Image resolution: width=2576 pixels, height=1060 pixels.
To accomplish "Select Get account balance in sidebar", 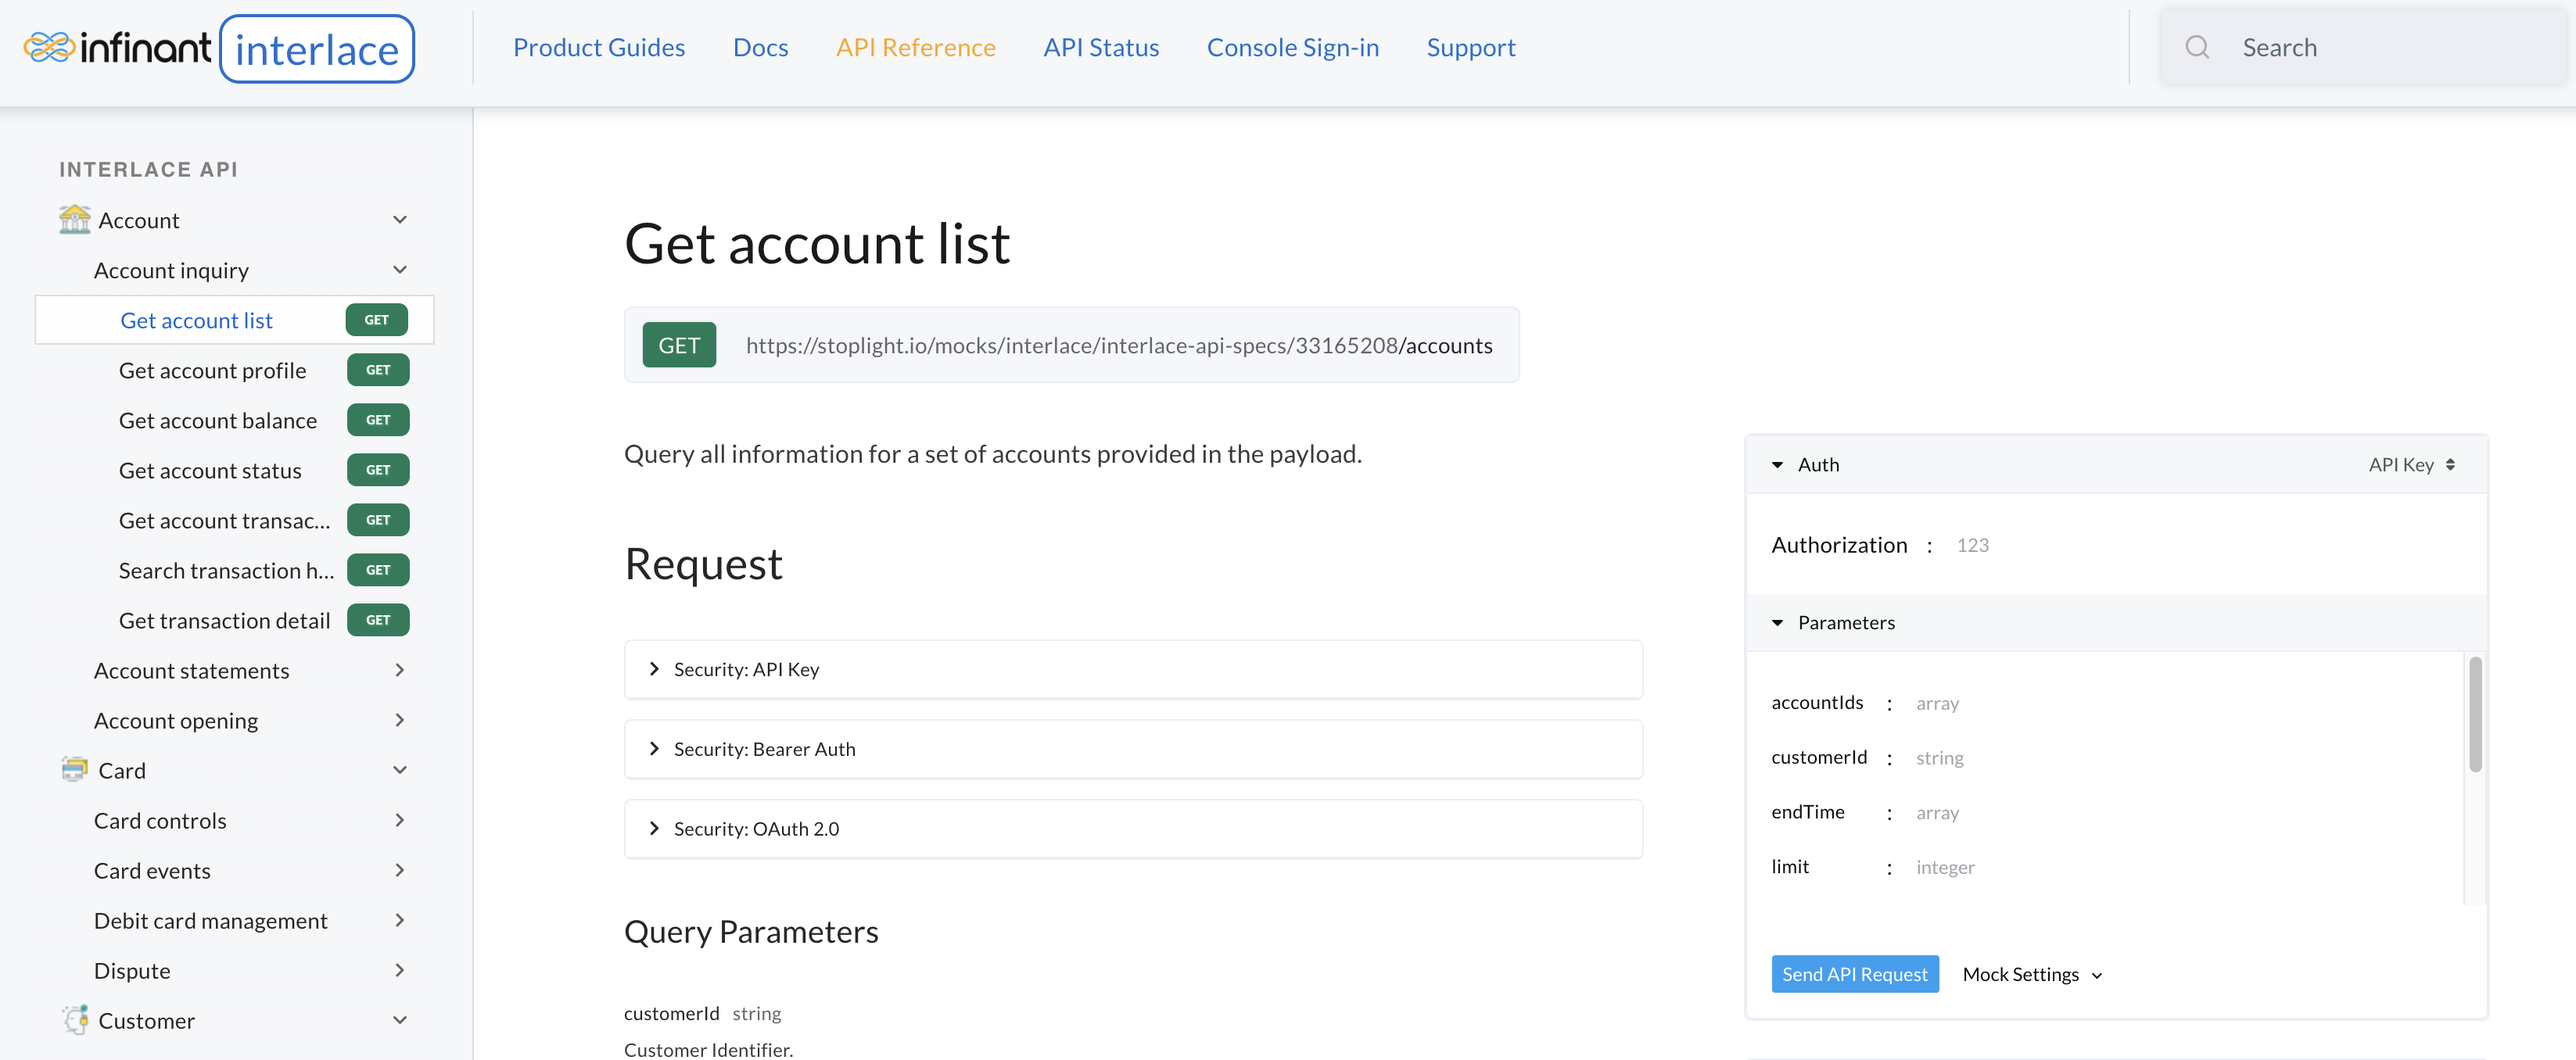I will click(x=218, y=420).
